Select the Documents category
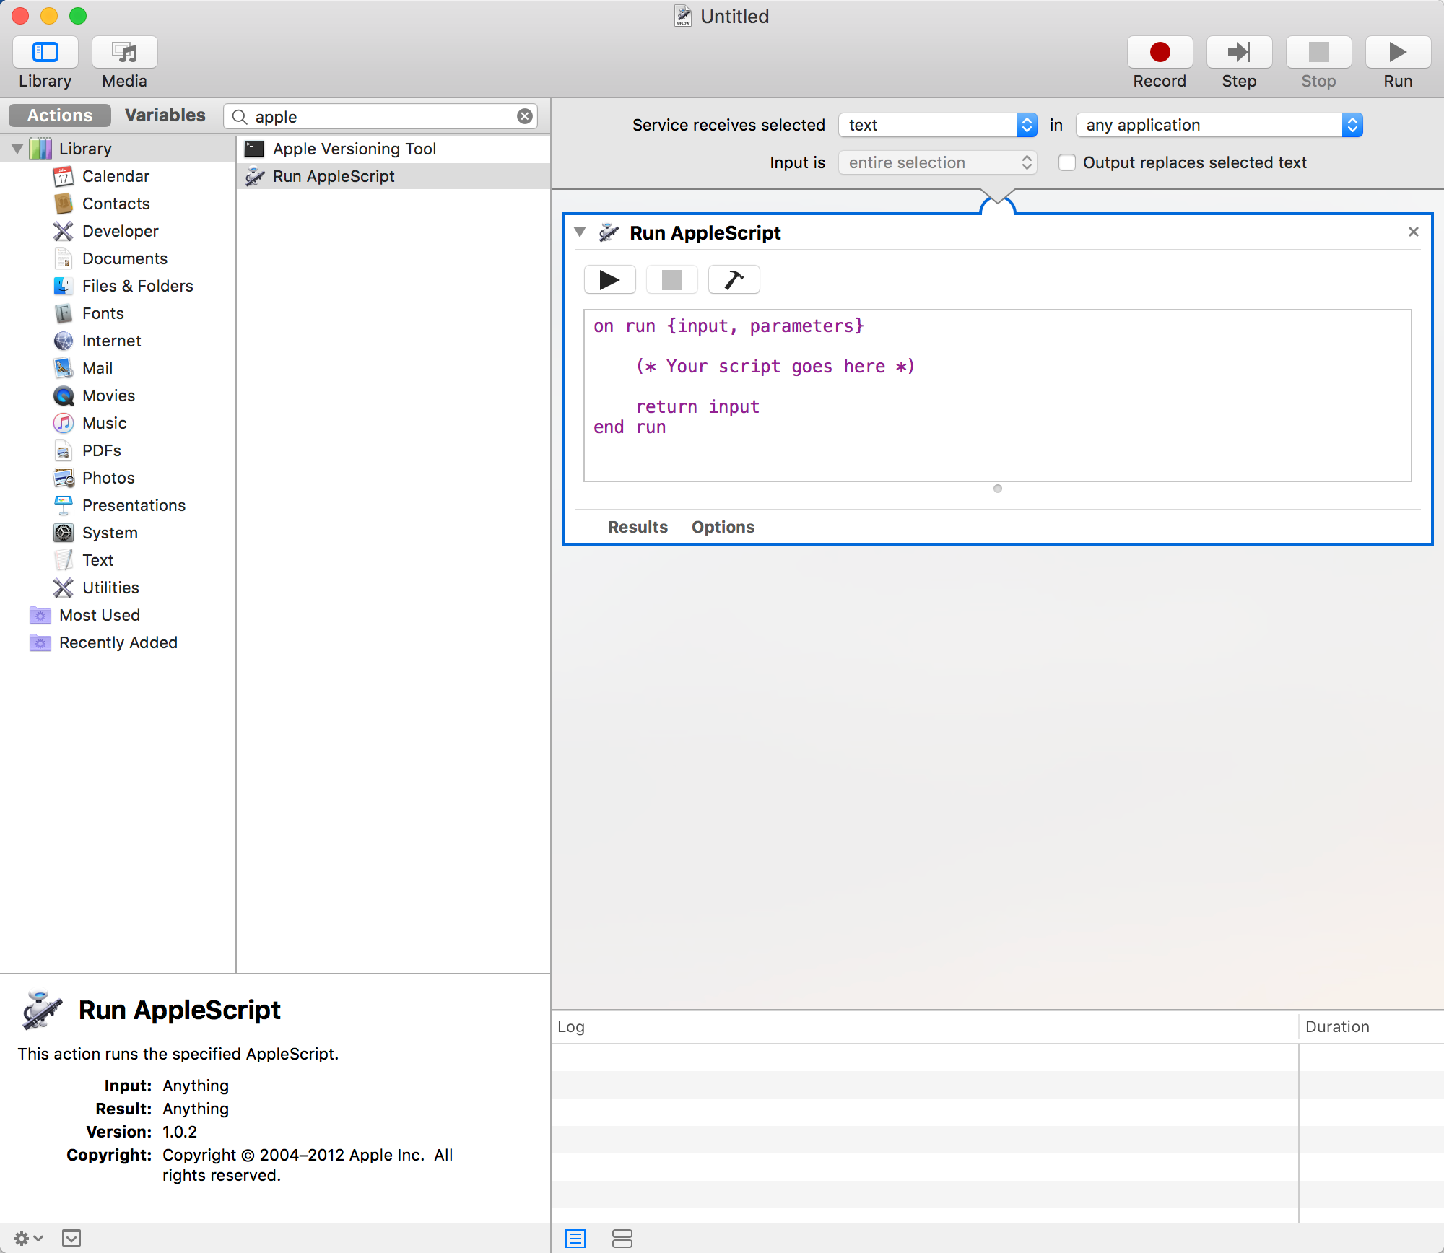This screenshot has height=1253, width=1444. click(x=124, y=258)
